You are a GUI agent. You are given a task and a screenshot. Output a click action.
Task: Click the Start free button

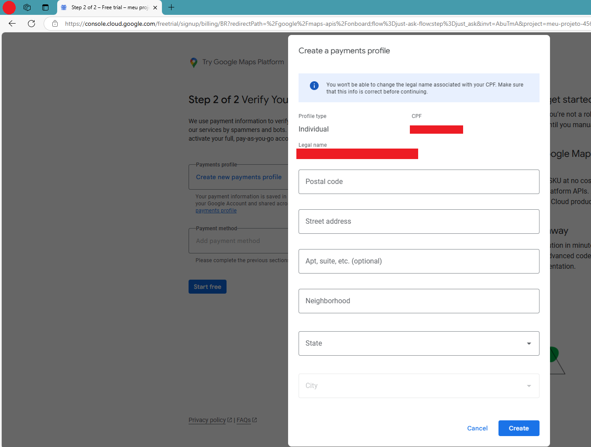point(207,286)
